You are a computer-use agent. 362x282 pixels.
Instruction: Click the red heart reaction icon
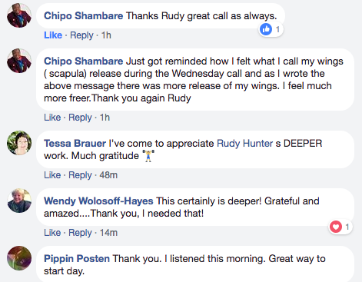click(336, 227)
